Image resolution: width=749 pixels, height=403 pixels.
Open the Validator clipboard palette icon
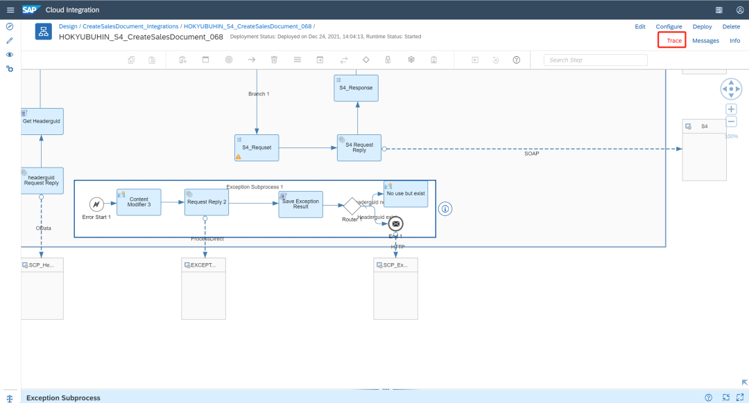(x=433, y=60)
